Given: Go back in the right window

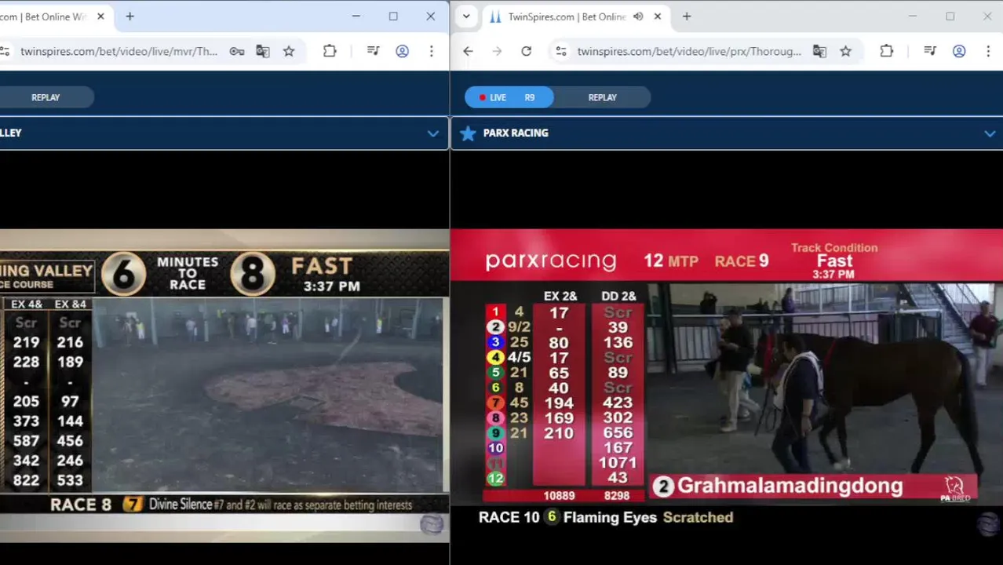Looking at the screenshot, I should click(468, 51).
